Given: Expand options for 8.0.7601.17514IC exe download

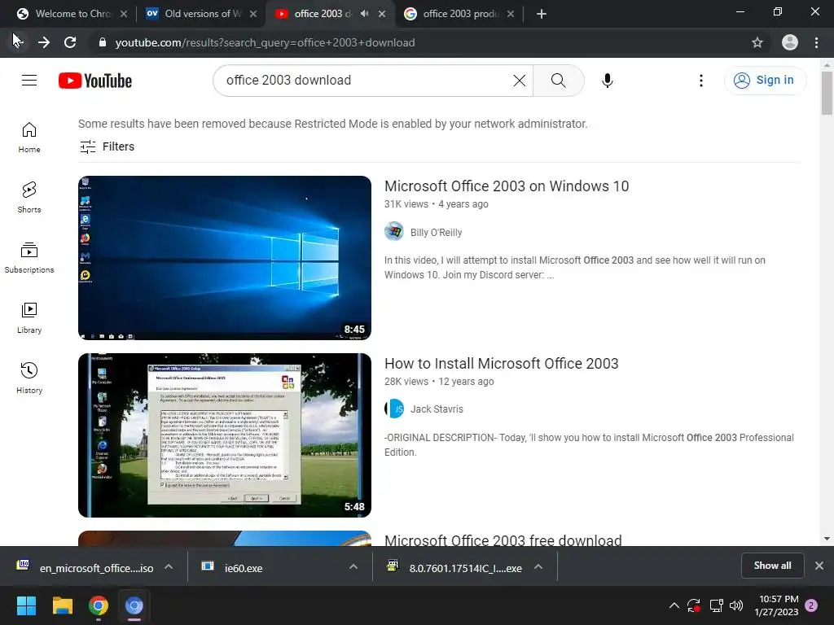Looking at the screenshot, I should 538,567.
